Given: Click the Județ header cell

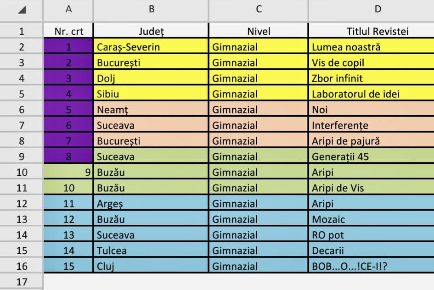Looking at the screenshot, I should (x=151, y=31).
